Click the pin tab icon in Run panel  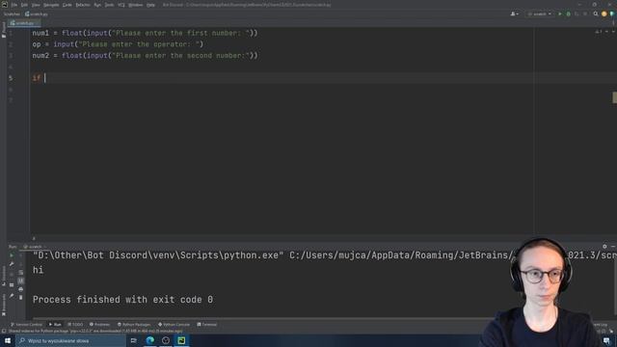click(12, 296)
